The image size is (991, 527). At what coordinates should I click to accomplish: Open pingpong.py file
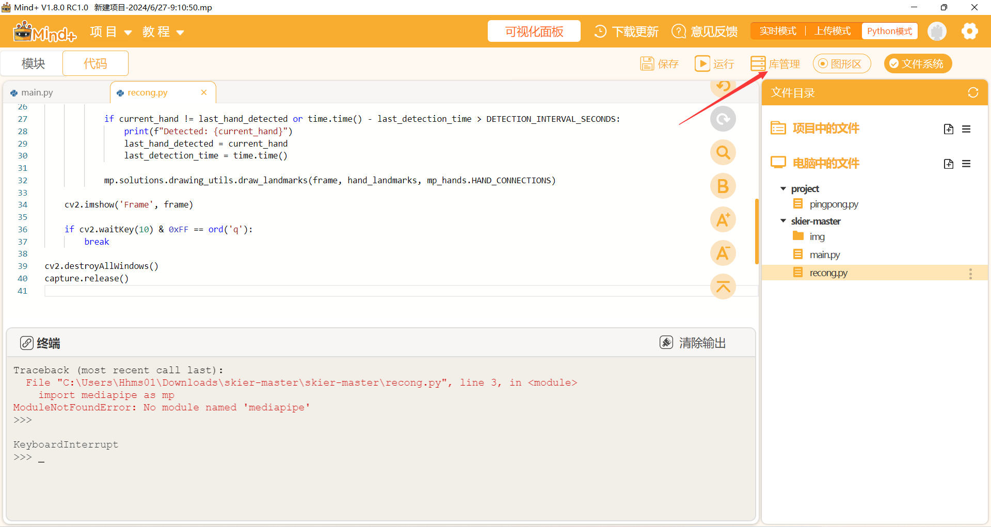pyautogui.click(x=834, y=204)
